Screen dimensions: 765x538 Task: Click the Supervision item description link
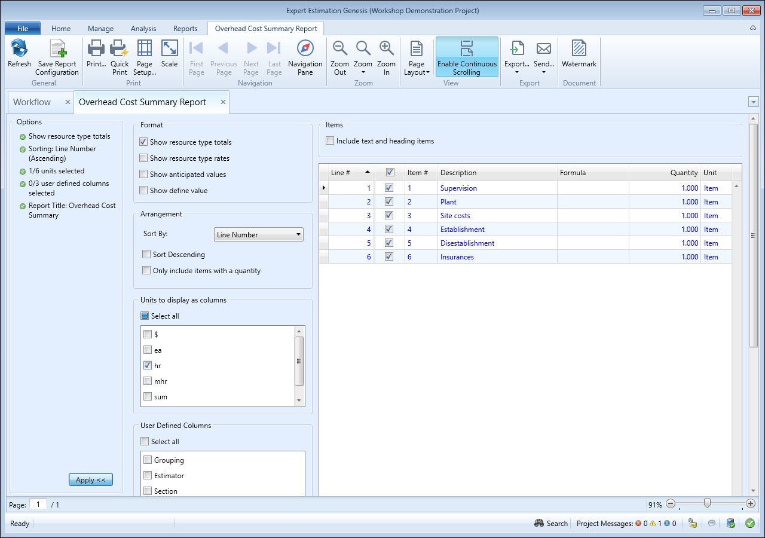(x=458, y=188)
